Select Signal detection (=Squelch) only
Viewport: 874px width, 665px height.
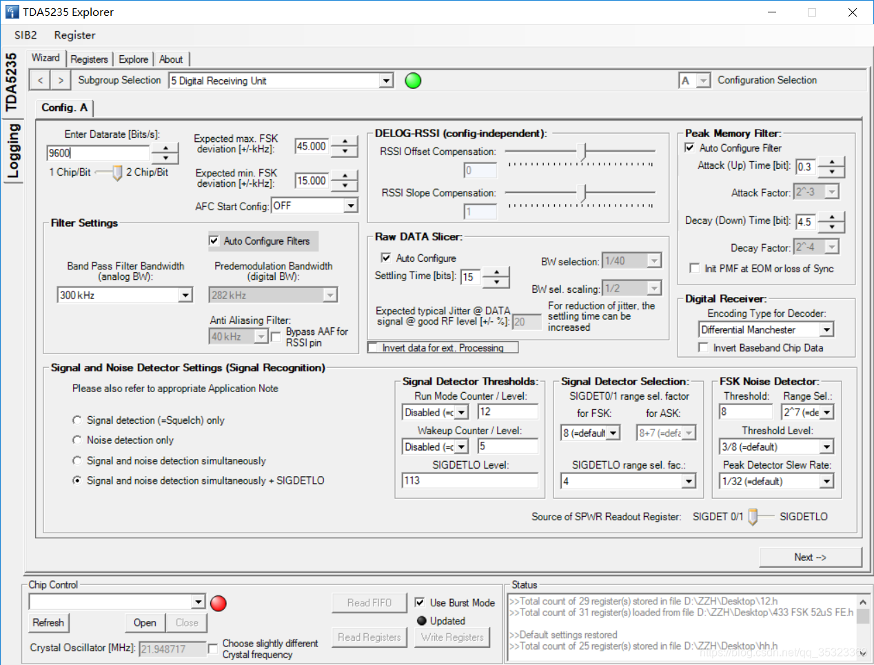click(x=77, y=420)
